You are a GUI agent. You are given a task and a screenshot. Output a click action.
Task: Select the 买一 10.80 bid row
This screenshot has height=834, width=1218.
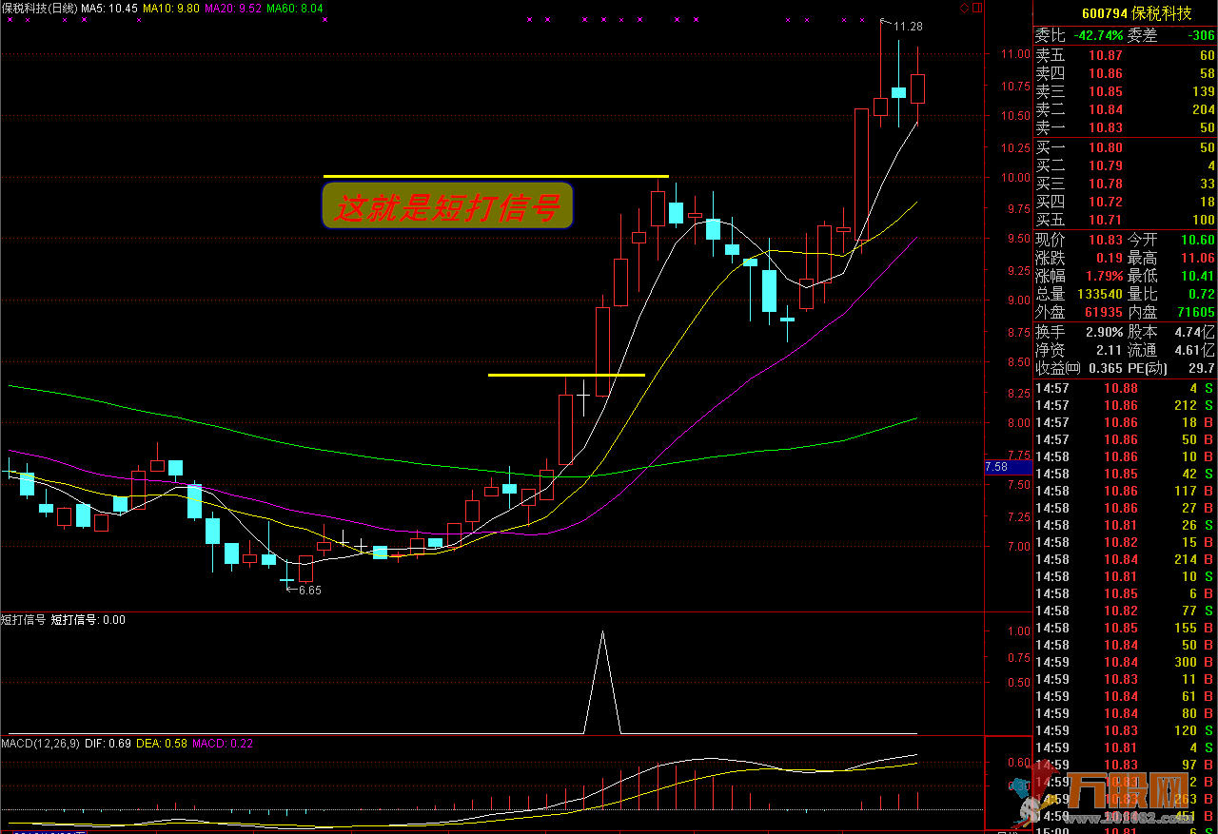pos(1125,147)
